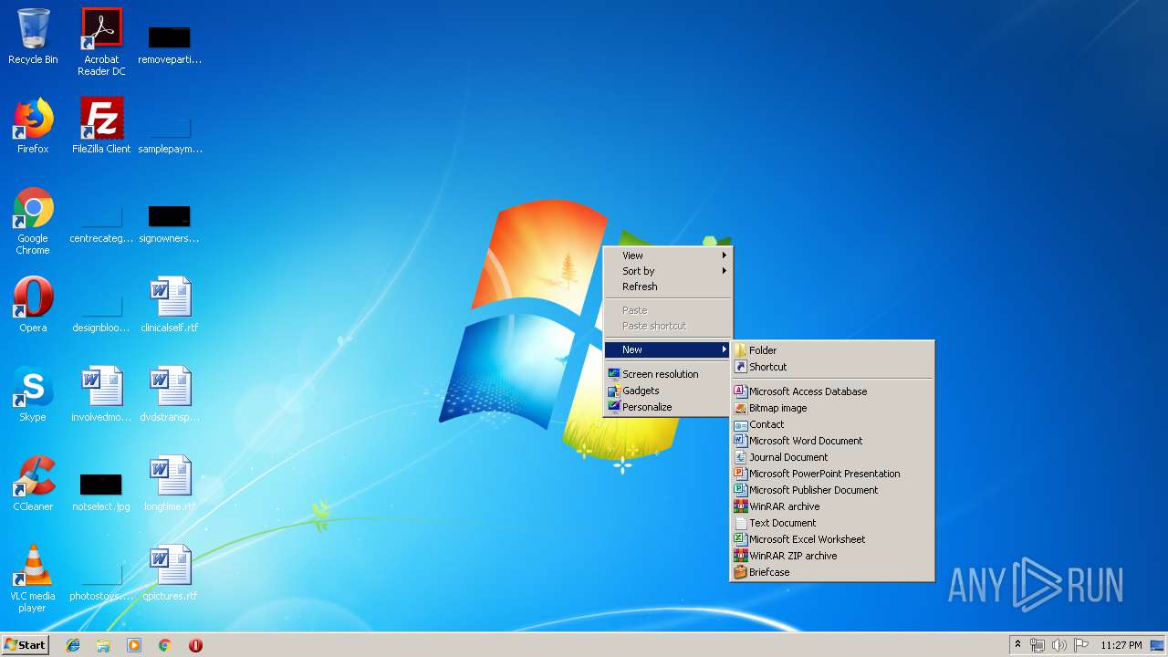This screenshot has height=657, width=1168.
Task: Open the New submenu entry
Action: pyautogui.click(x=668, y=349)
